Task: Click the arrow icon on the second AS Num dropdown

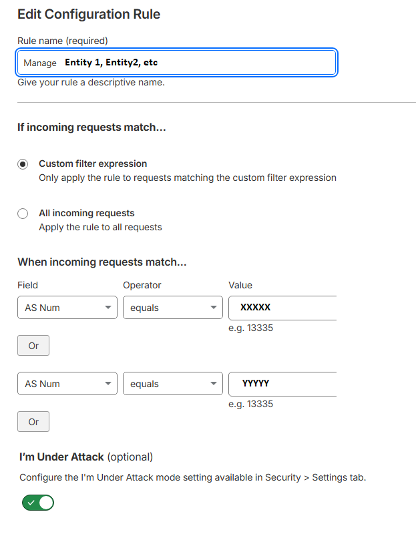Action: 108,384
